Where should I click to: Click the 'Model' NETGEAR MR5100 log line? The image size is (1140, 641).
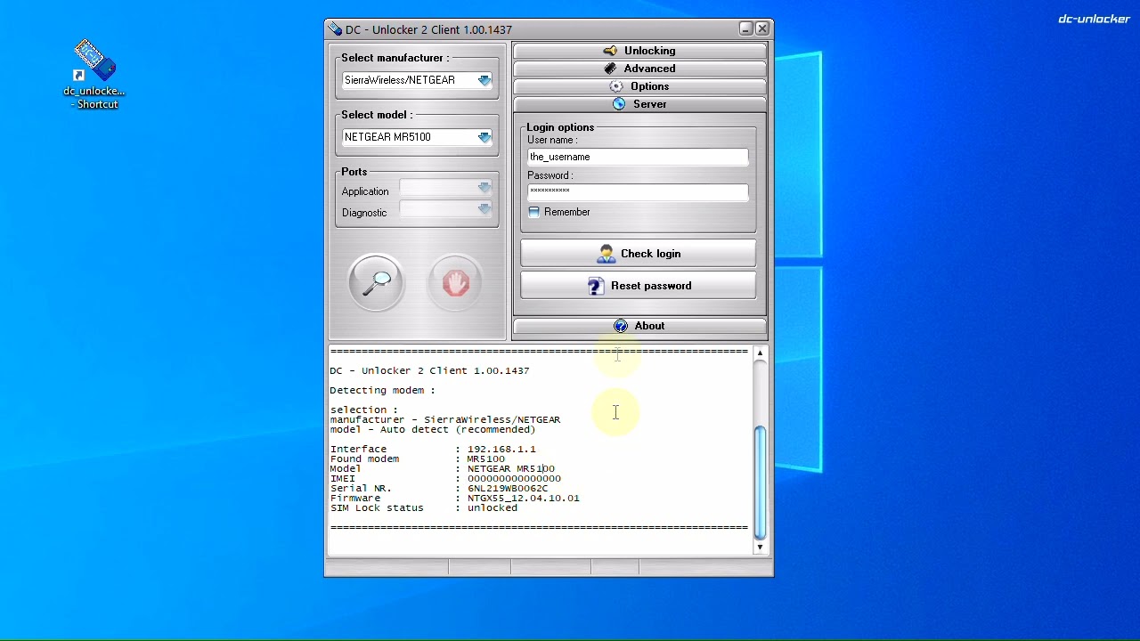click(443, 468)
